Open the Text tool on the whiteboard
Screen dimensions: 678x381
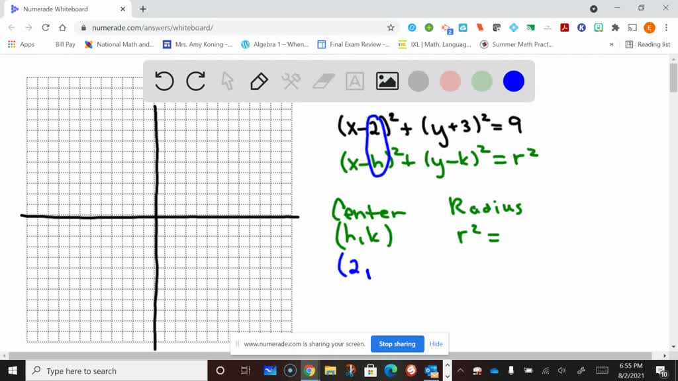point(354,81)
